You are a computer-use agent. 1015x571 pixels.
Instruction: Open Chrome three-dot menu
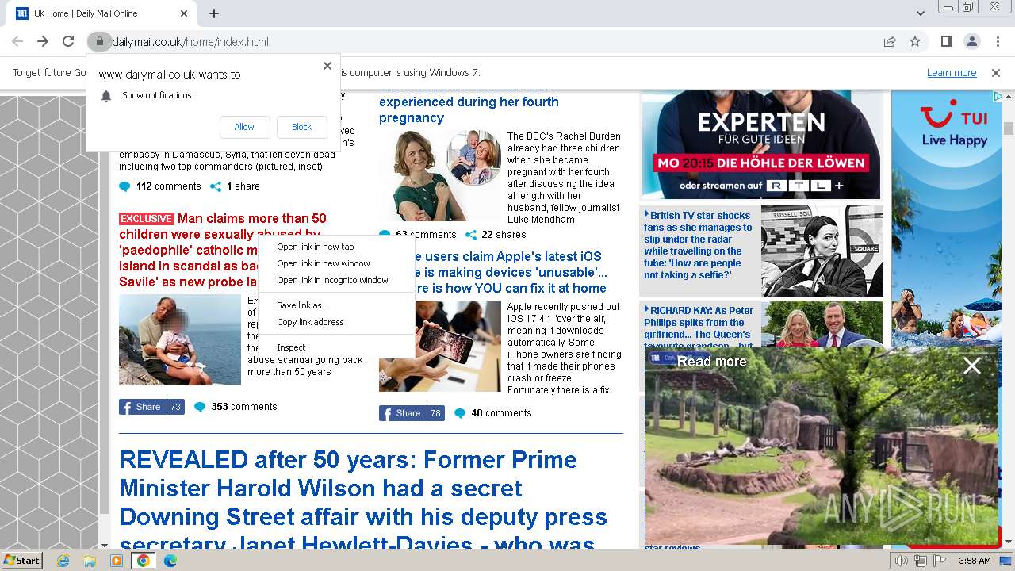point(998,42)
